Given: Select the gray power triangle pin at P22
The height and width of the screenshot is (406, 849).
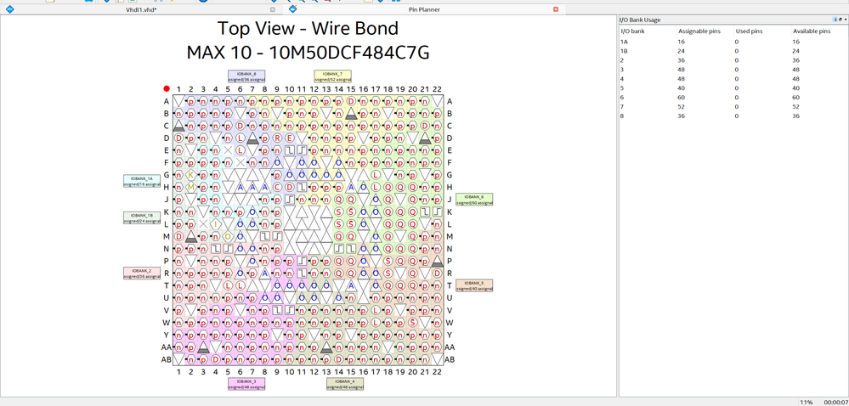Looking at the screenshot, I should (x=437, y=261).
